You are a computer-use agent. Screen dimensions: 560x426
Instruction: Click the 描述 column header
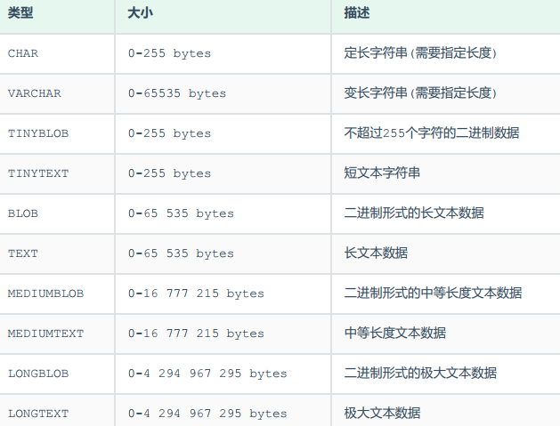356,13
